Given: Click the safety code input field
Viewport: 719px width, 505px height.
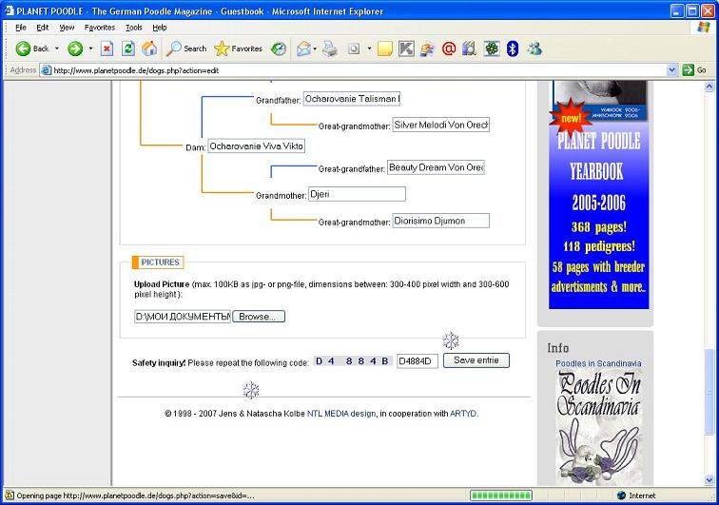Looking at the screenshot, I should 417,361.
